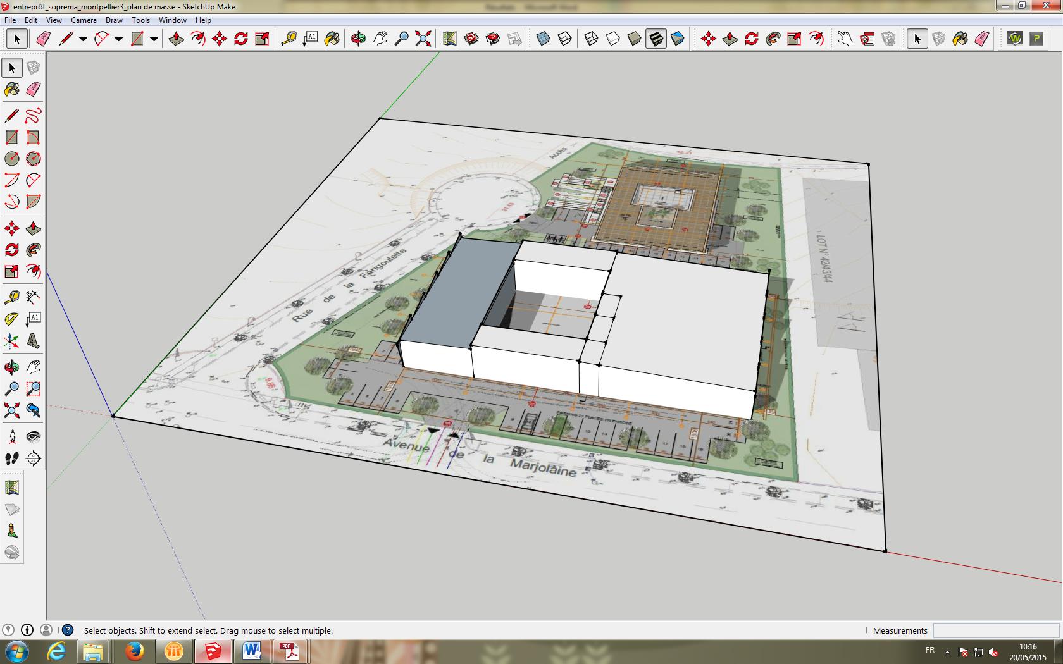This screenshot has width=1063, height=664.
Task: Open Photo Textures tool
Action: 12,531
